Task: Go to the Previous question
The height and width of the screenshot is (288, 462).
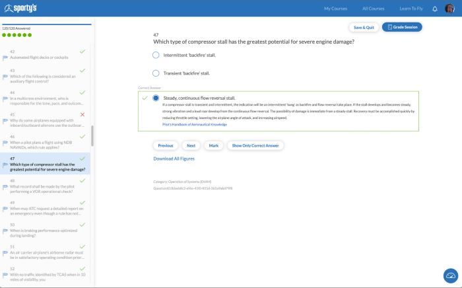Action: pos(166,145)
